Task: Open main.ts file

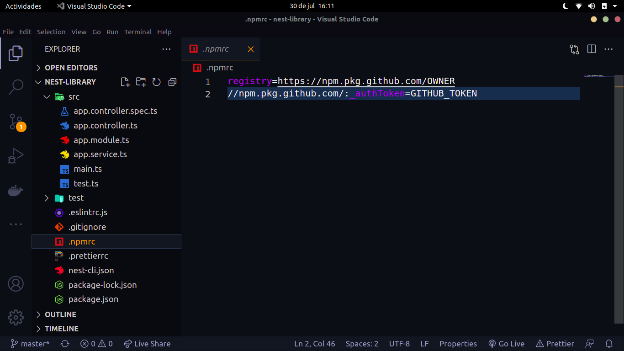Action: click(x=106, y=169)
